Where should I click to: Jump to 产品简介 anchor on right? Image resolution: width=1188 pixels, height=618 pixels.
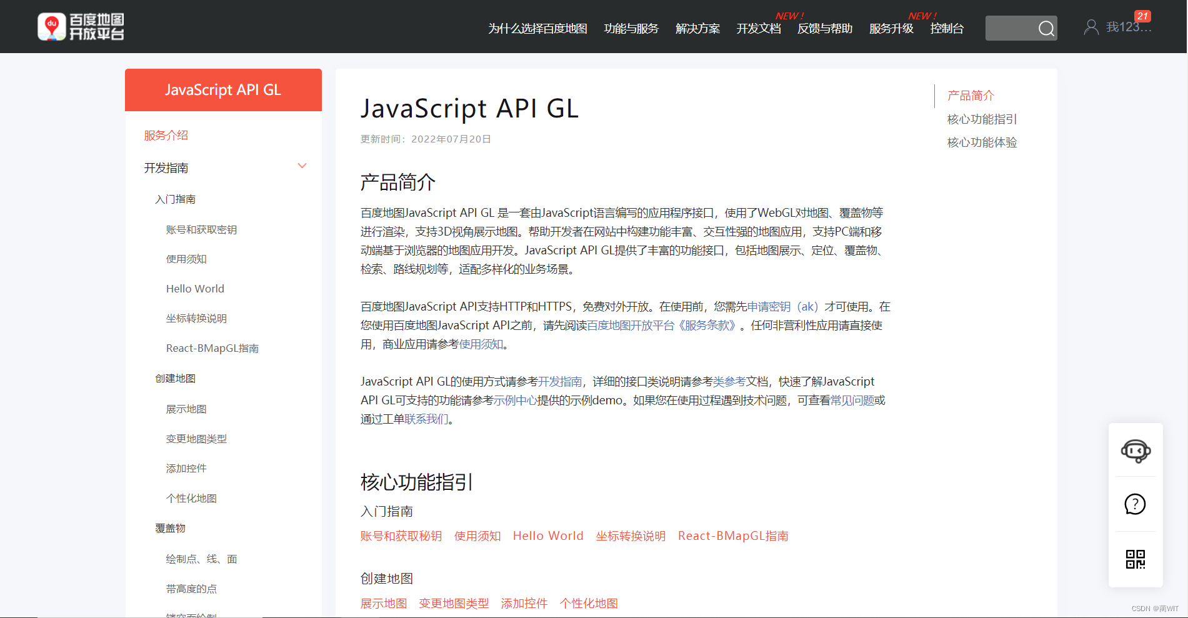(971, 96)
